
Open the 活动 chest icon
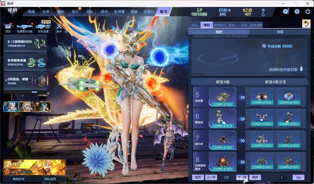[8, 26]
